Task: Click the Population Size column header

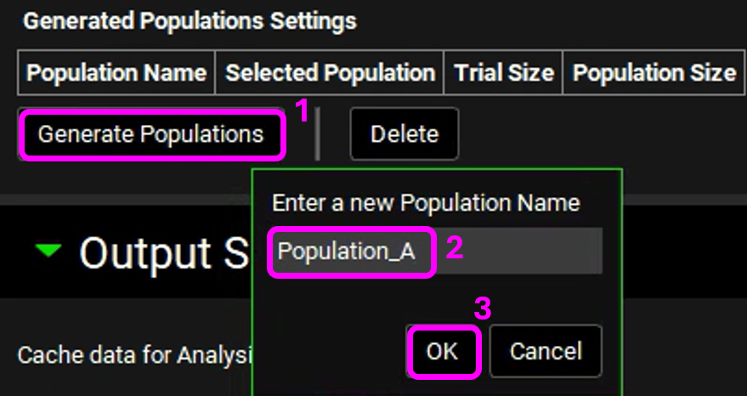Action: click(654, 73)
